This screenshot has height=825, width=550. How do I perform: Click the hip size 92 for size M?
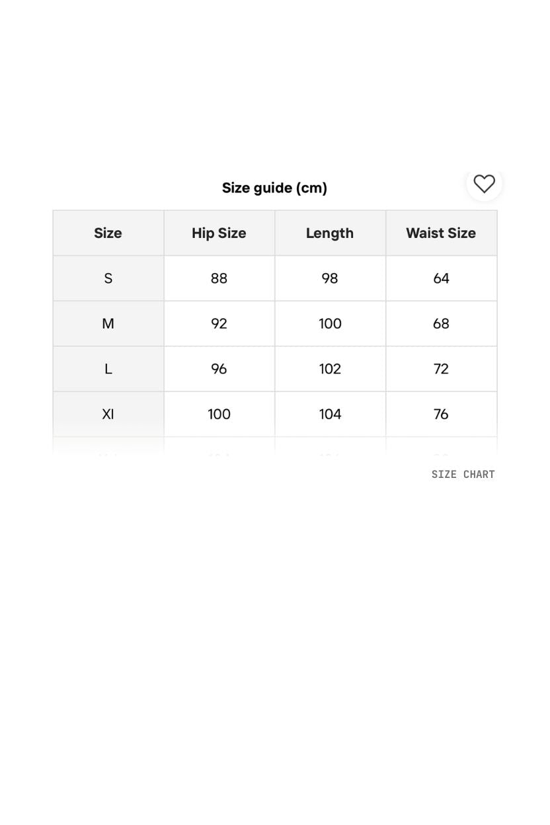(219, 323)
